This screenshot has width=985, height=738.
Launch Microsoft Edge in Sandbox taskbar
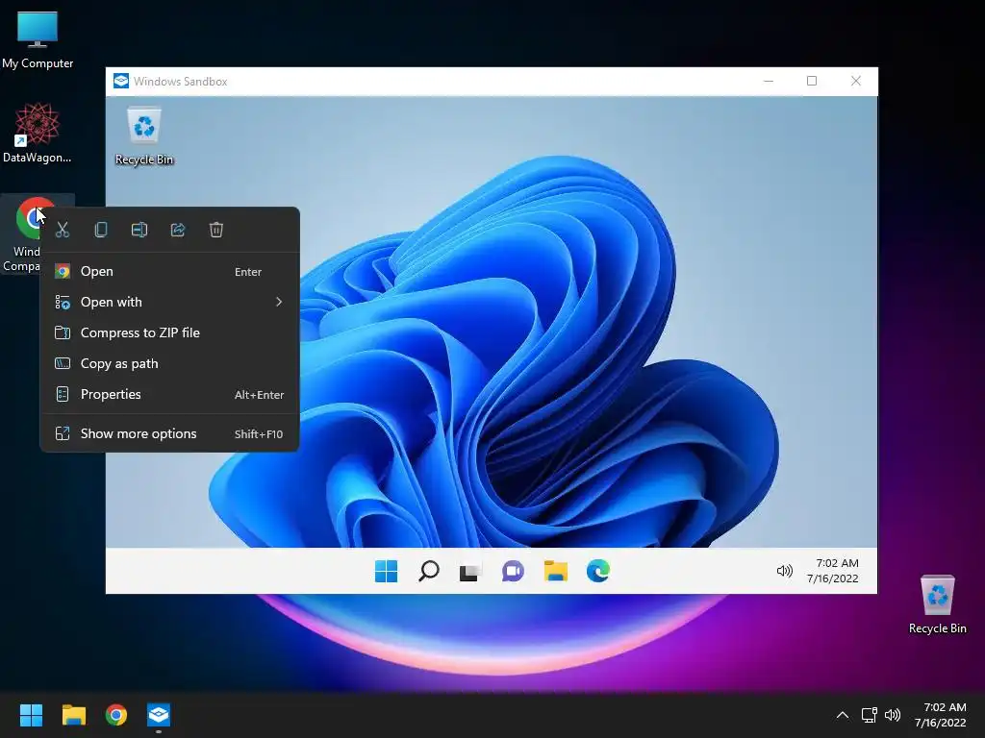coord(597,571)
